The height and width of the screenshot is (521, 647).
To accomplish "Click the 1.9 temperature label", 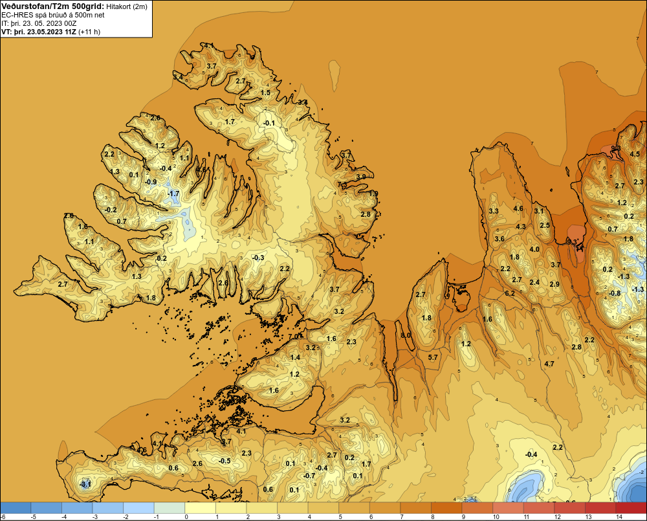I will pos(373,194).
